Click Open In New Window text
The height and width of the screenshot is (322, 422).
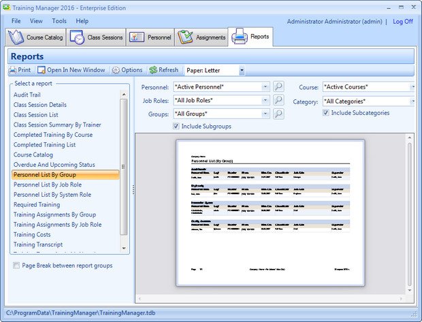(76, 70)
